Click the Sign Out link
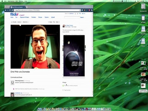The height and width of the screenshot is (111, 148). coord(84,14)
